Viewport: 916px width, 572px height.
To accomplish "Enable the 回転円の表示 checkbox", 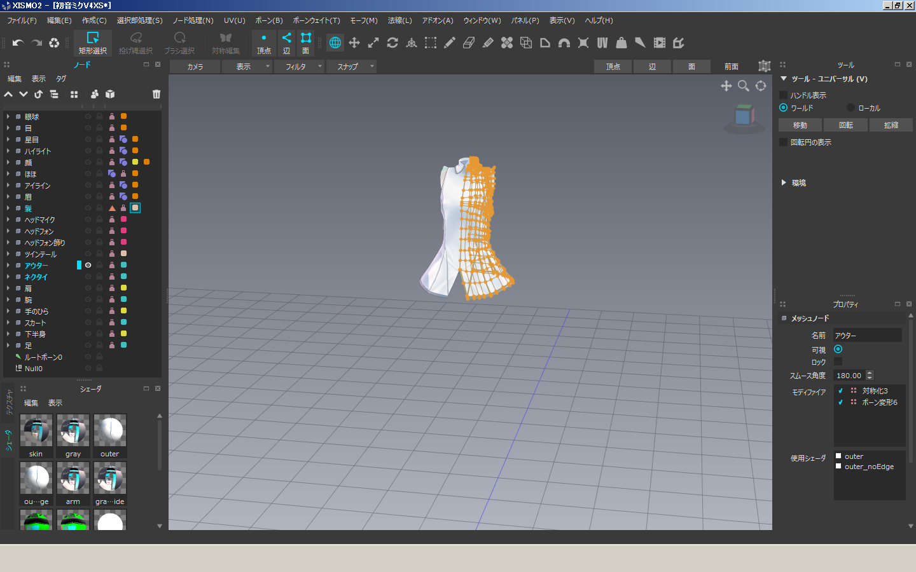I will tap(784, 142).
